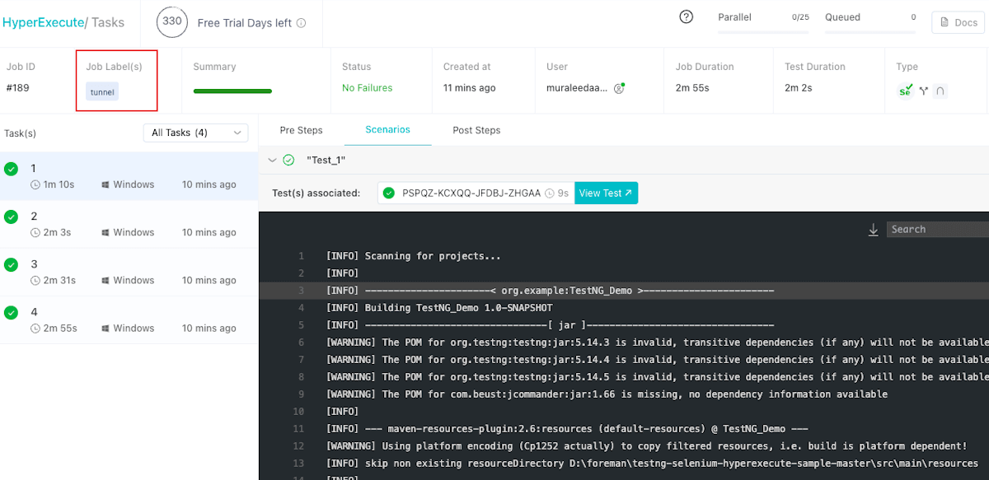Click the View Test button
This screenshot has height=480, width=989.
pyautogui.click(x=606, y=193)
